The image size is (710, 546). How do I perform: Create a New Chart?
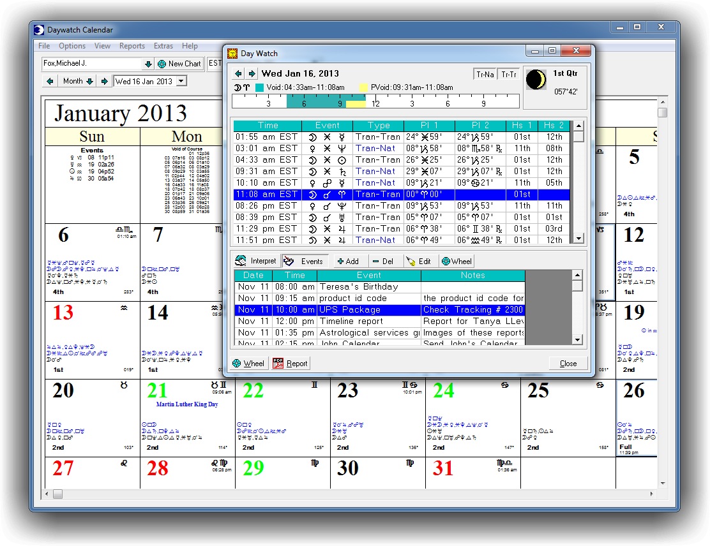pos(179,64)
